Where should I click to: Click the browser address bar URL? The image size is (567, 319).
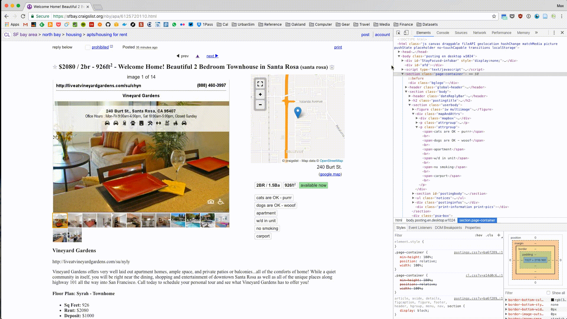coord(105,16)
